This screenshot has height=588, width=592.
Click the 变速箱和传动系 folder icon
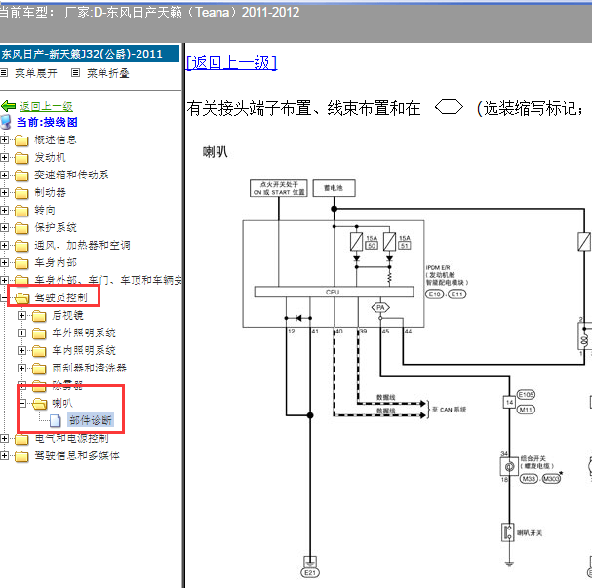click(21, 176)
